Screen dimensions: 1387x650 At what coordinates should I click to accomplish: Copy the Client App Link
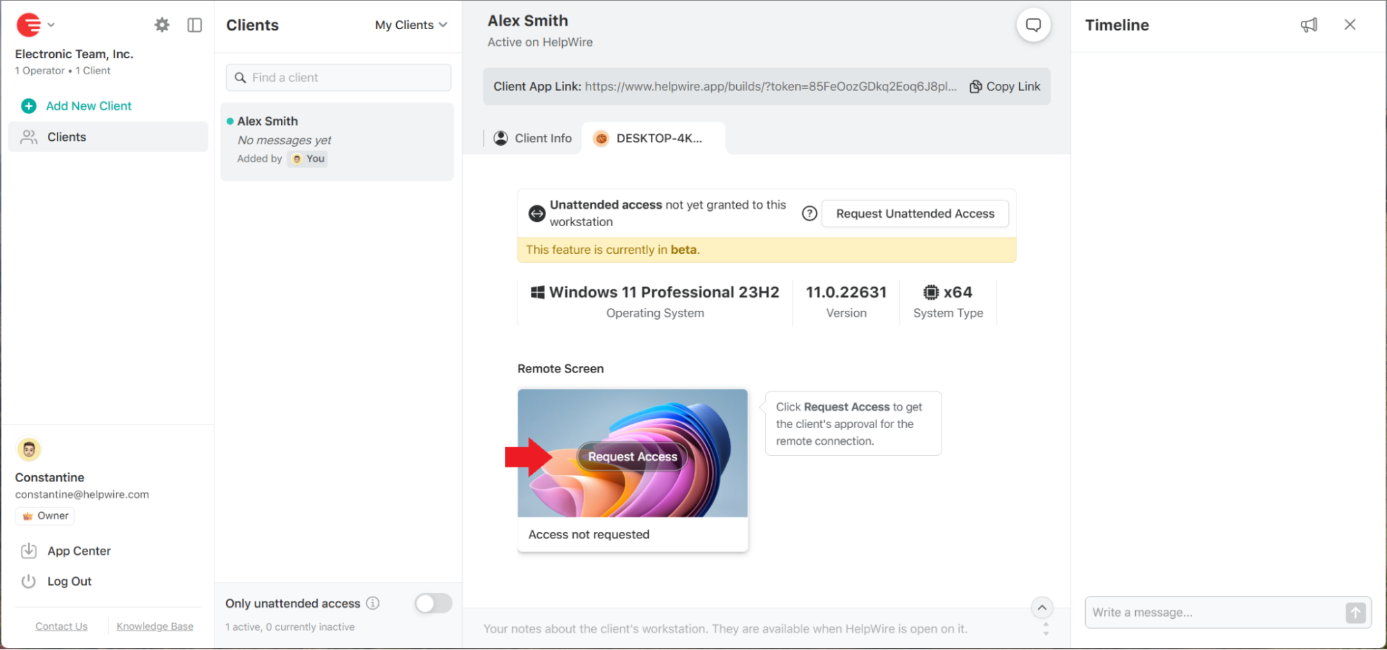pos(1004,86)
